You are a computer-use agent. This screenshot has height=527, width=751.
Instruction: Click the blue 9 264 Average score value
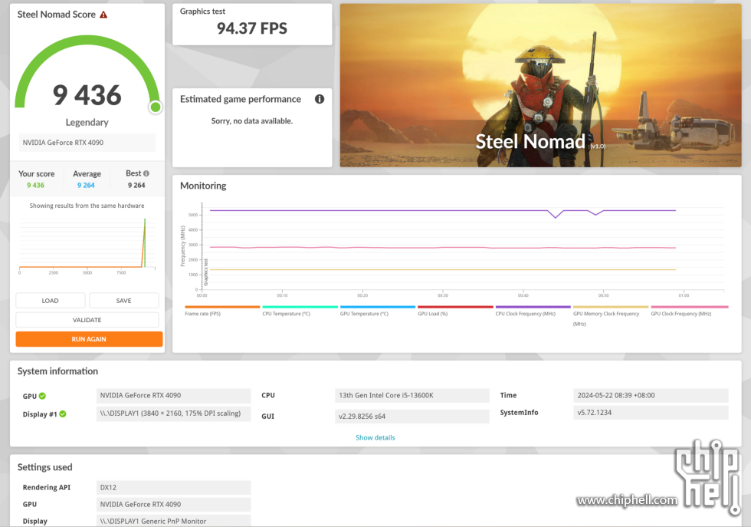(86, 185)
